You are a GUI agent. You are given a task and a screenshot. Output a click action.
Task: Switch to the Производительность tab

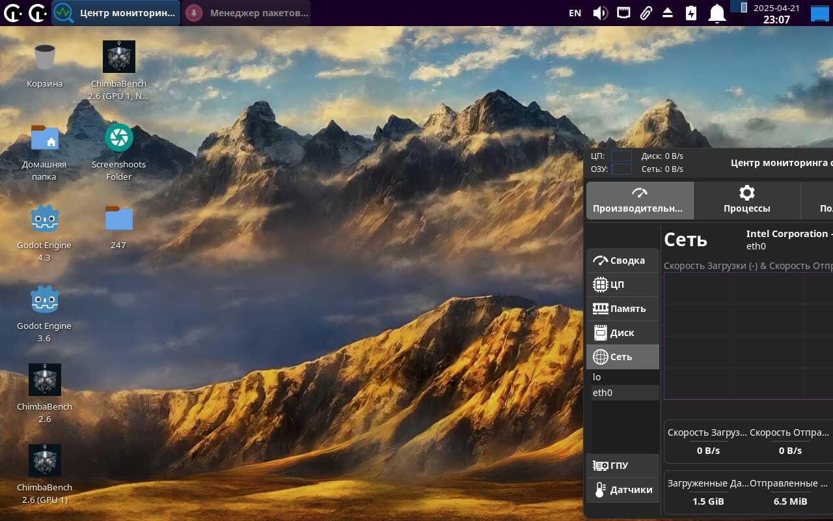pos(640,201)
